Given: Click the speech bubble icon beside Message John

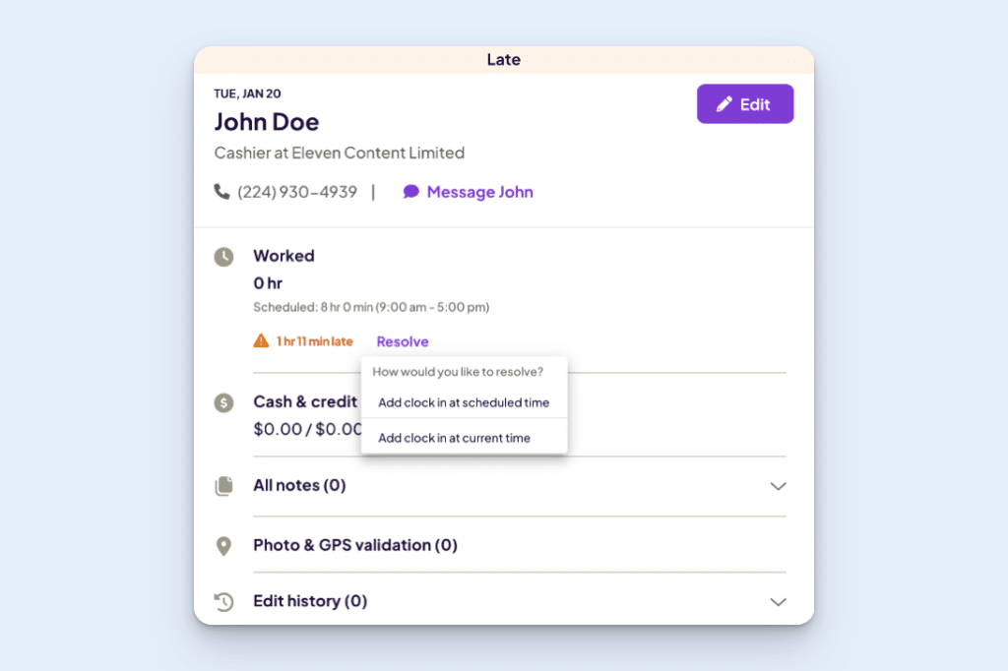Looking at the screenshot, I should [410, 192].
